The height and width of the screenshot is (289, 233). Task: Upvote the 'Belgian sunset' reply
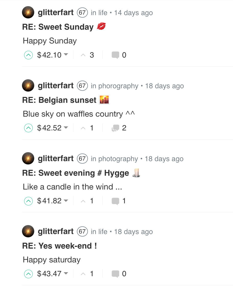tap(28, 128)
